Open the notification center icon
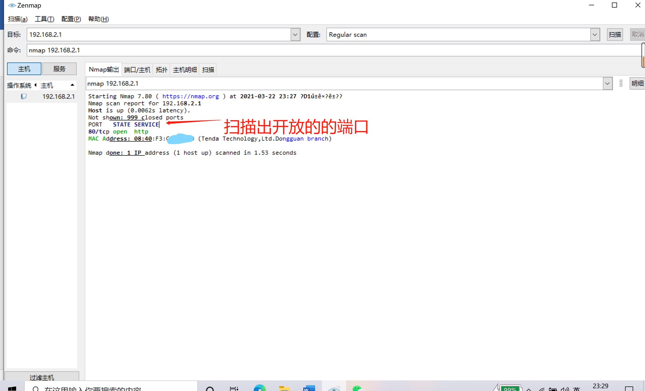The image size is (645, 391). [x=629, y=388]
